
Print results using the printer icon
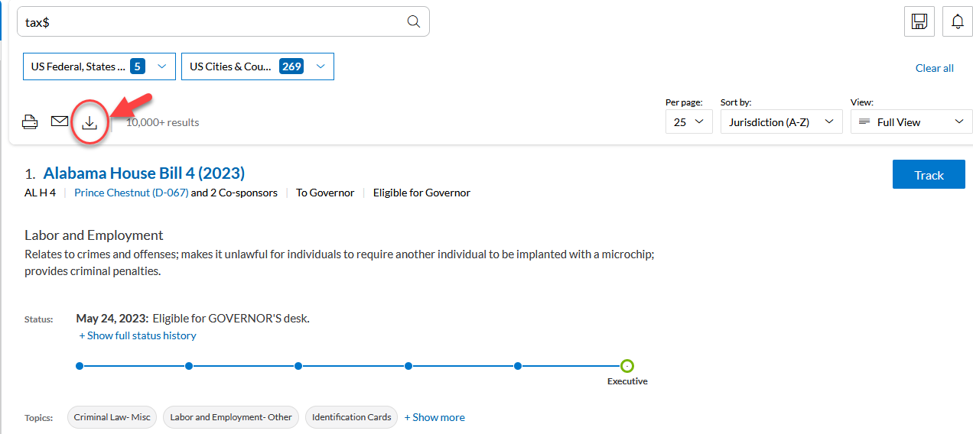pos(30,122)
